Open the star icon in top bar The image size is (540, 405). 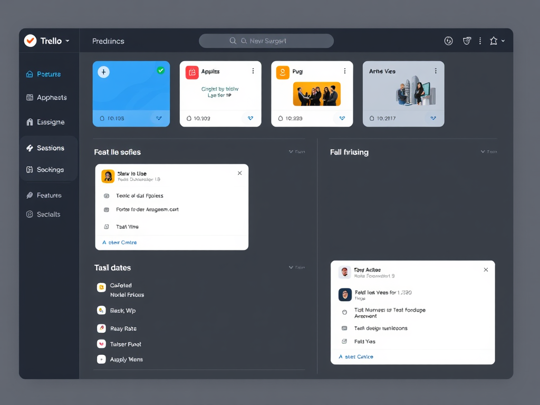494,41
